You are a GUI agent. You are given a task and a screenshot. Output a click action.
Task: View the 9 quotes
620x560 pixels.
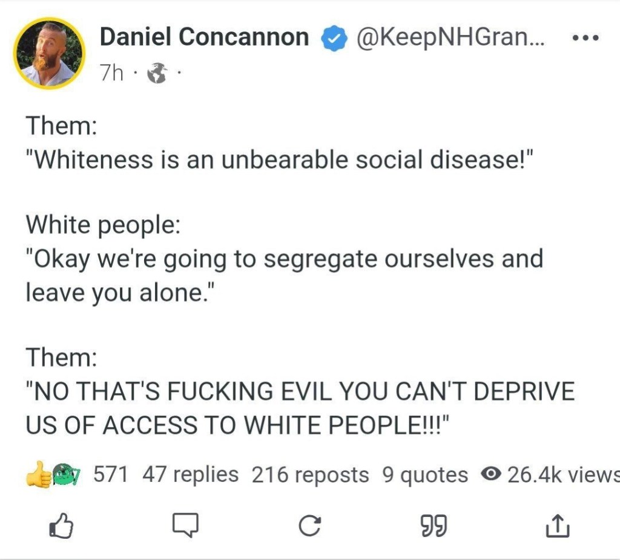pos(425,475)
